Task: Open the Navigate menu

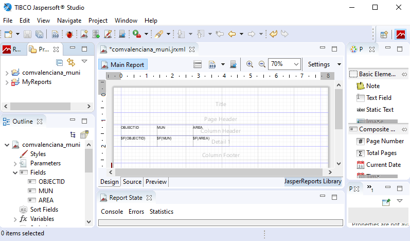Action: click(69, 21)
